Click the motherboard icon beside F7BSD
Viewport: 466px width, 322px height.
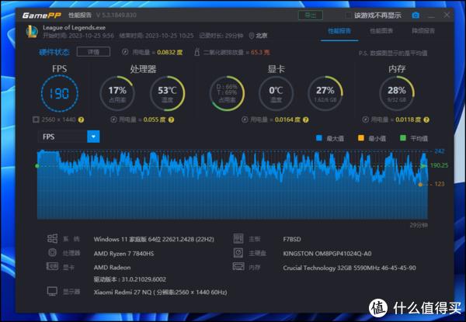[238, 238]
